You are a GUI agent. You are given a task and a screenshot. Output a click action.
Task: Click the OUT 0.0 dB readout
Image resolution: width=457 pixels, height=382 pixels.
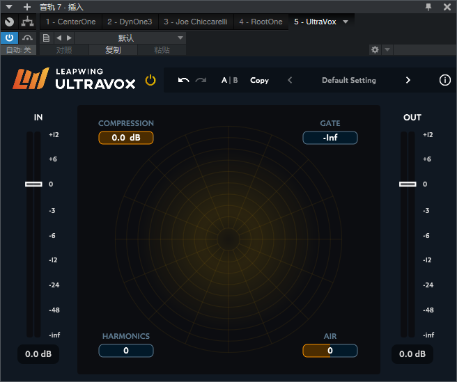pyautogui.click(x=412, y=354)
